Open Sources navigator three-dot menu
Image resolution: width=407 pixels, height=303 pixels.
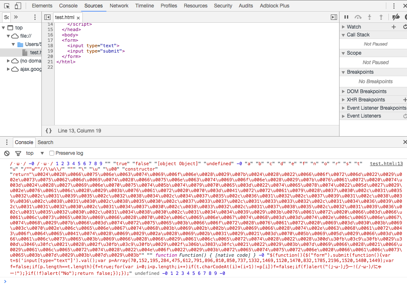[x=35, y=17]
